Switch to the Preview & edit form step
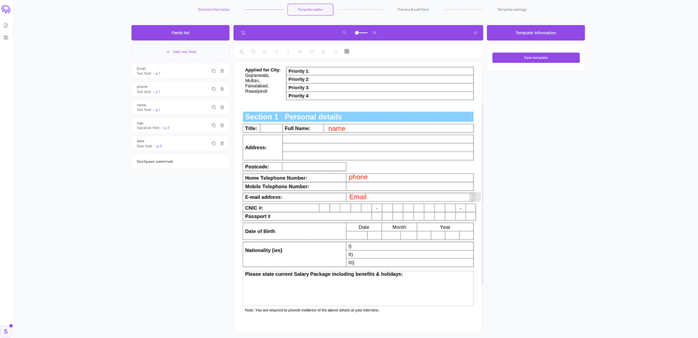The width and height of the screenshot is (698, 338). [413, 9]
